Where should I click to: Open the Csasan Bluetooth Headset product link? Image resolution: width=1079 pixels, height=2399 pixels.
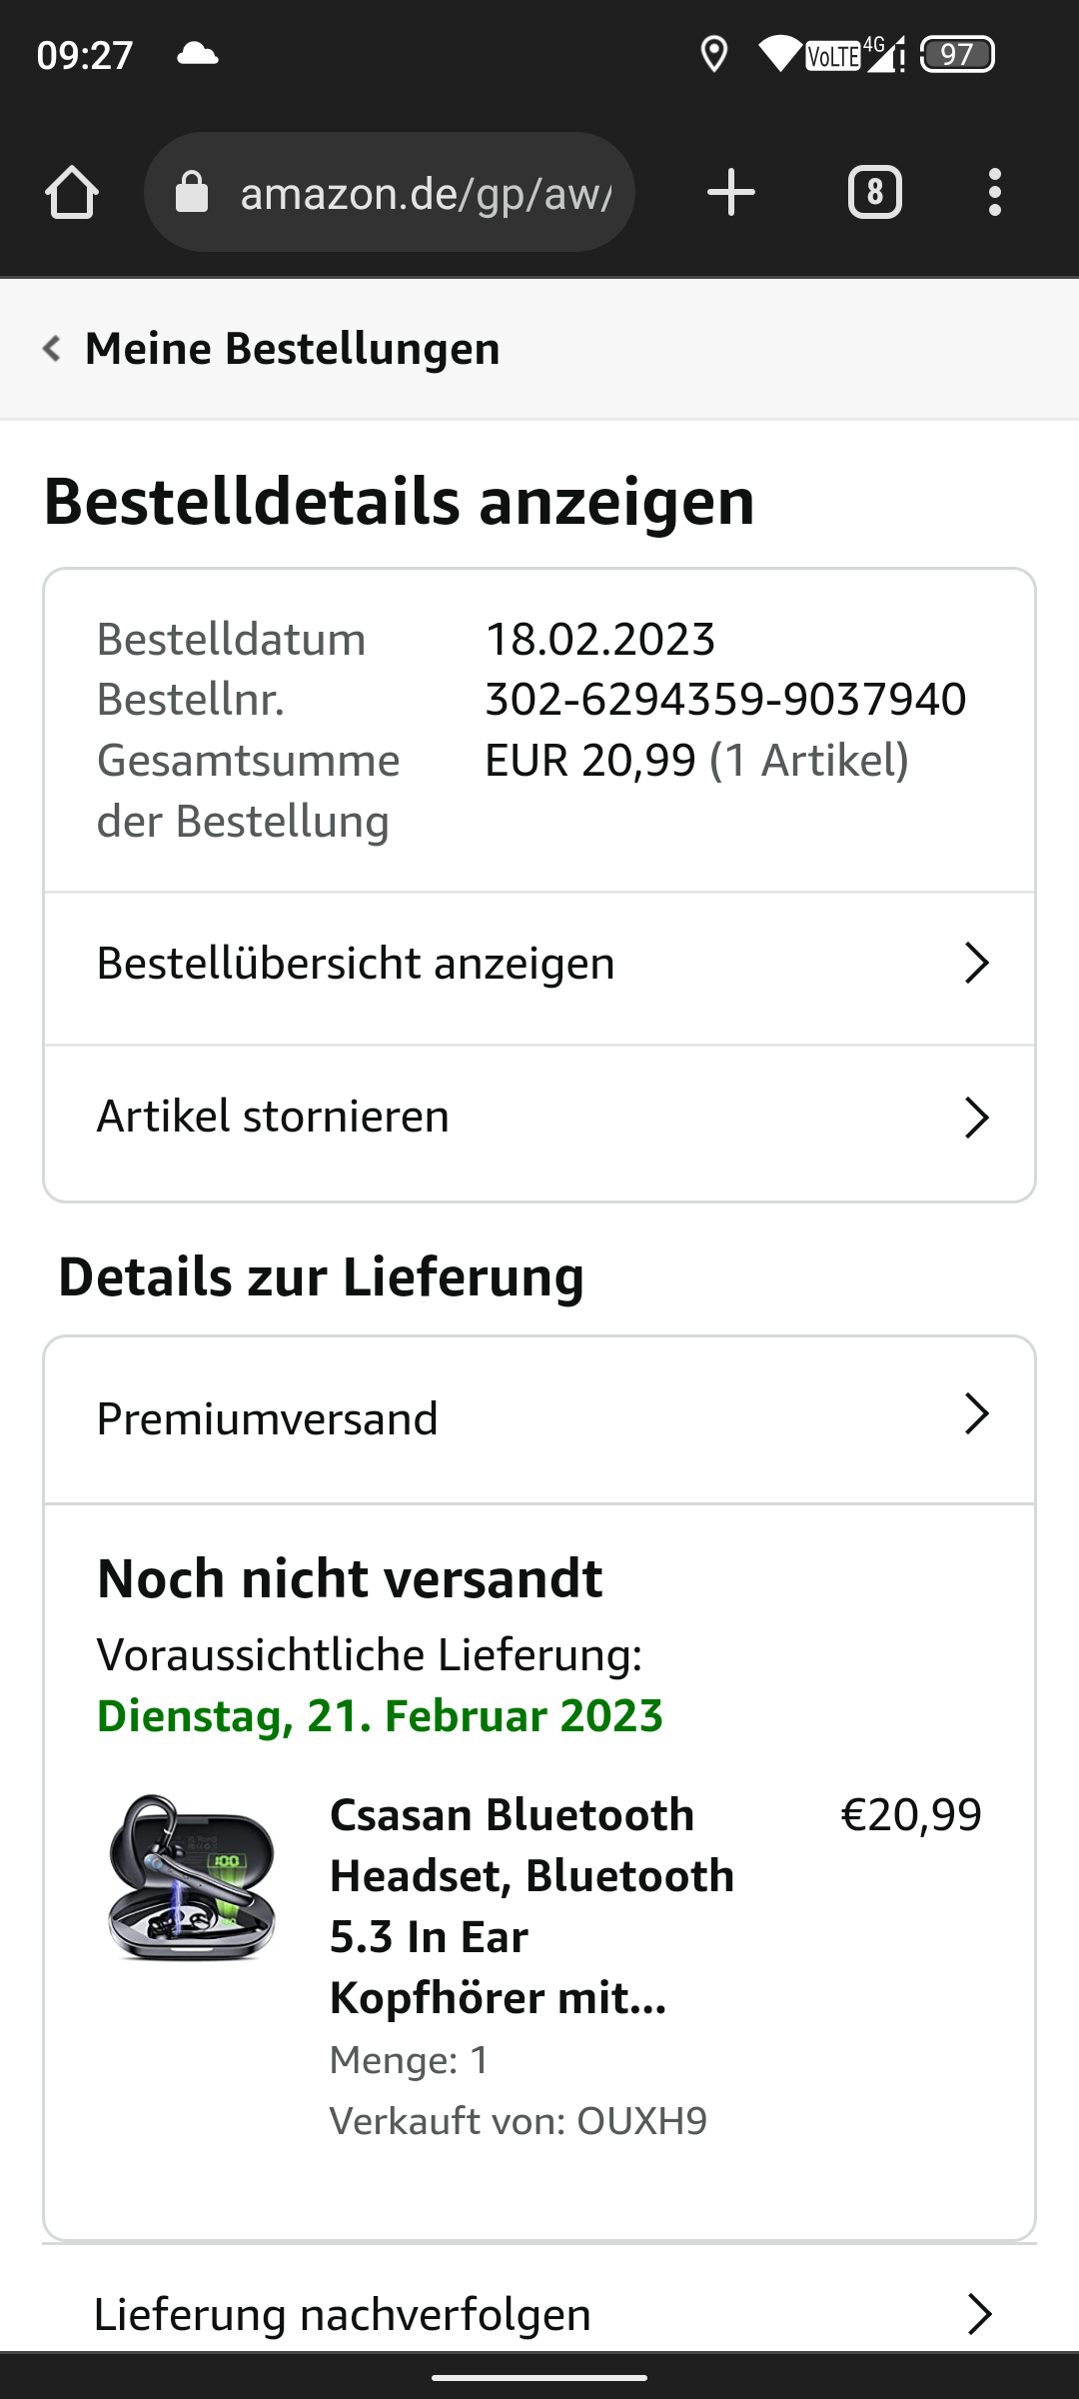point(532,1905)
